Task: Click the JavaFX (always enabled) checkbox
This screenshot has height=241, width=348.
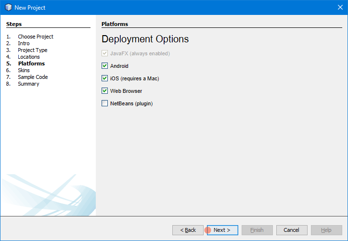Action: pos(104,53)
